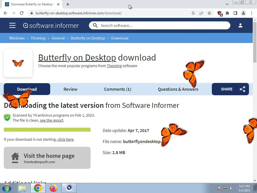Go back using browser back arrow
This screenshot has width=257, height=193.
pos(6,13)
